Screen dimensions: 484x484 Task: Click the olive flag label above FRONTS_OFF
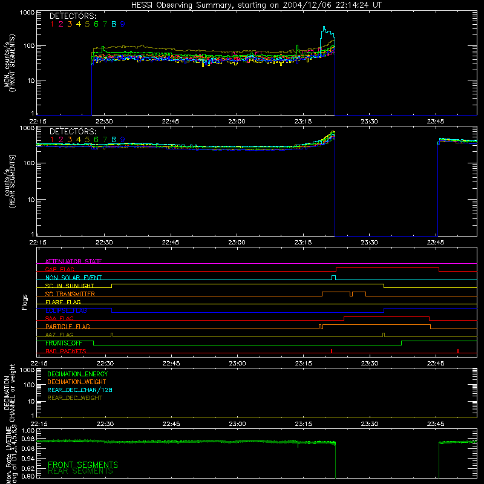[59, 335]
